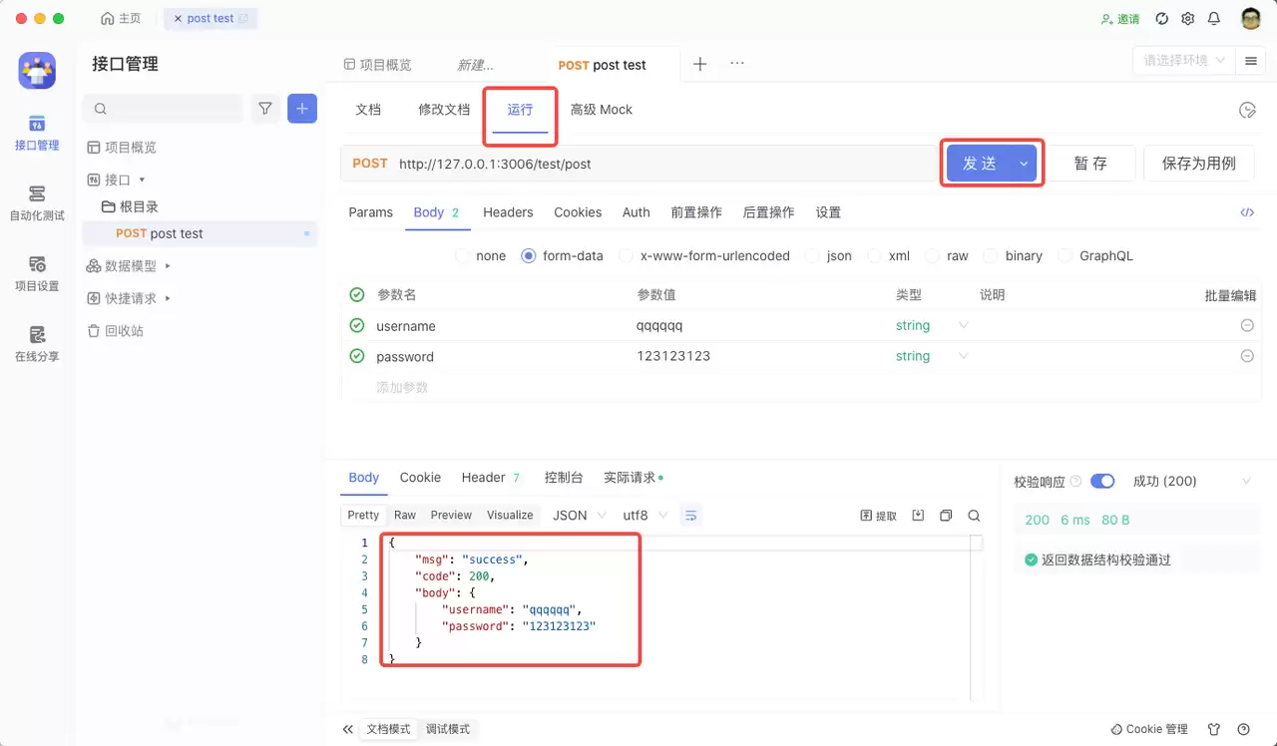Select the raw body type
Viewport: 1277px width, 746px height.
click(947, 255)
